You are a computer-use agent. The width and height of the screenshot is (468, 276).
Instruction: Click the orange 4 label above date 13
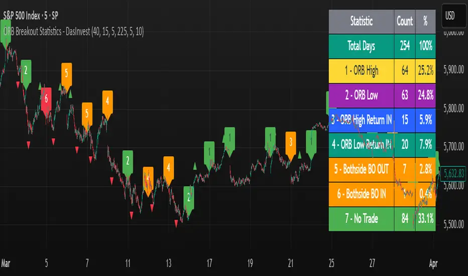pyautogui.click(x=168, y=169)
